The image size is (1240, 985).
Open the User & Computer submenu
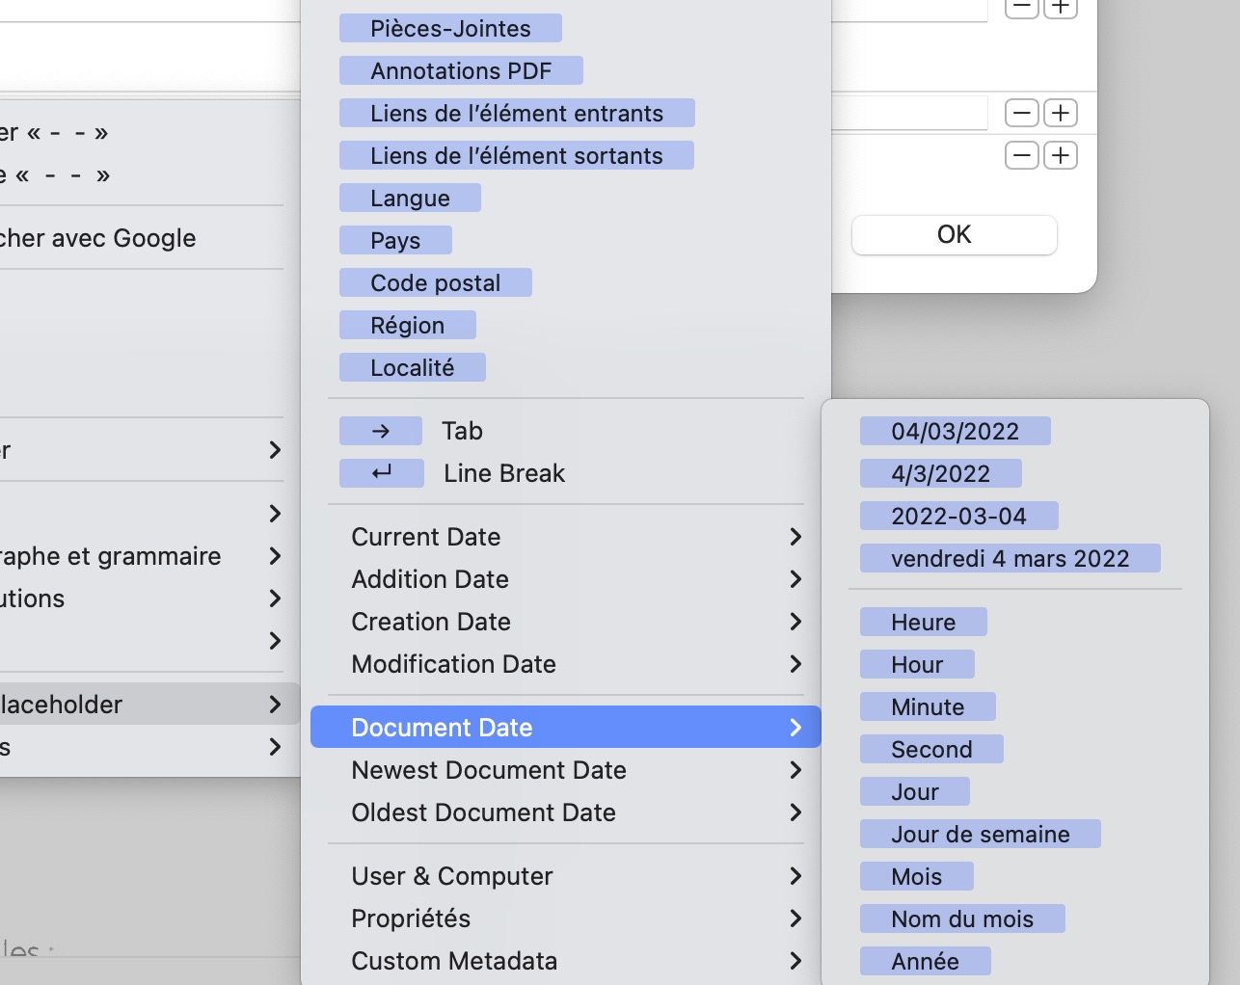566,876
